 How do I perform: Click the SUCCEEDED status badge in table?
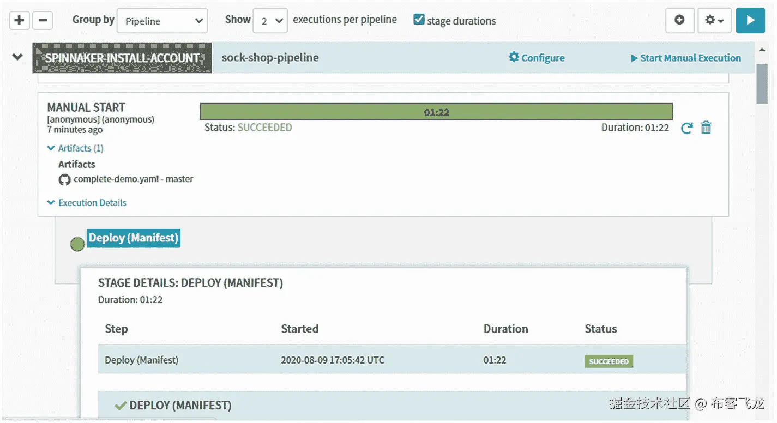pyautogui.click(x=609, y=361)
